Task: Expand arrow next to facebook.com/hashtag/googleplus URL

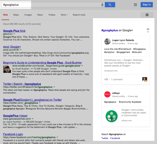Action: pos(57,137)
